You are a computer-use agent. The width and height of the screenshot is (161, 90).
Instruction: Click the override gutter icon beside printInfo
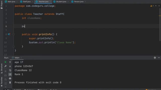[9, 34]
